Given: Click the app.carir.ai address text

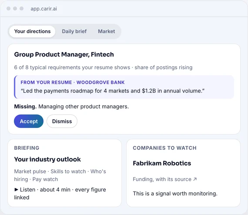Looking at the screenshot, I should point(44,9).
